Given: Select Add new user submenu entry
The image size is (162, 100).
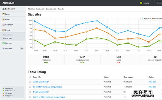Looking at the screenshot, I should (8, 35).
